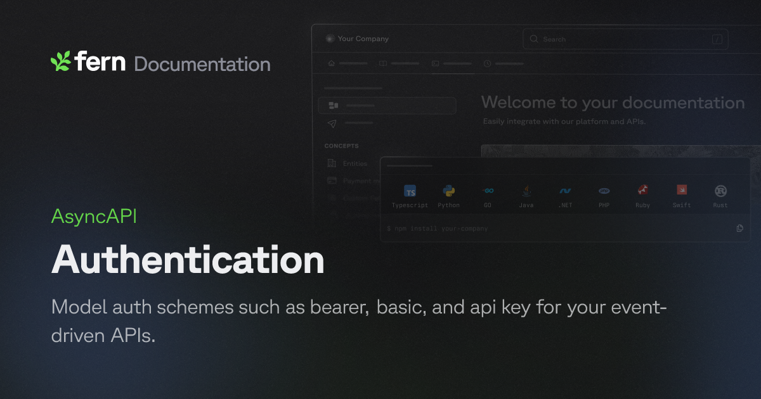Click the green AsyncAPI label
The width and height of the screenshot is (761, 399).
[94, 217]
